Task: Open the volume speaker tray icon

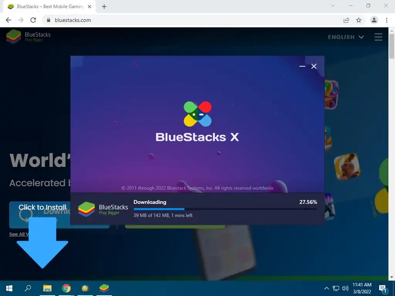Action: point(345,288)
